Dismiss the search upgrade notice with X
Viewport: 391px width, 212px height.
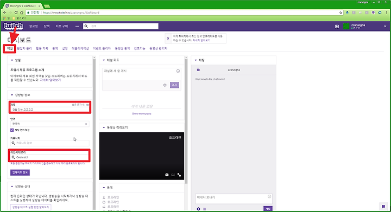[168, 38]
